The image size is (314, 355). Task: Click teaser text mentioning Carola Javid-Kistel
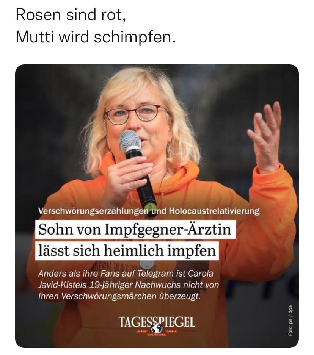(x=129, y=285)
